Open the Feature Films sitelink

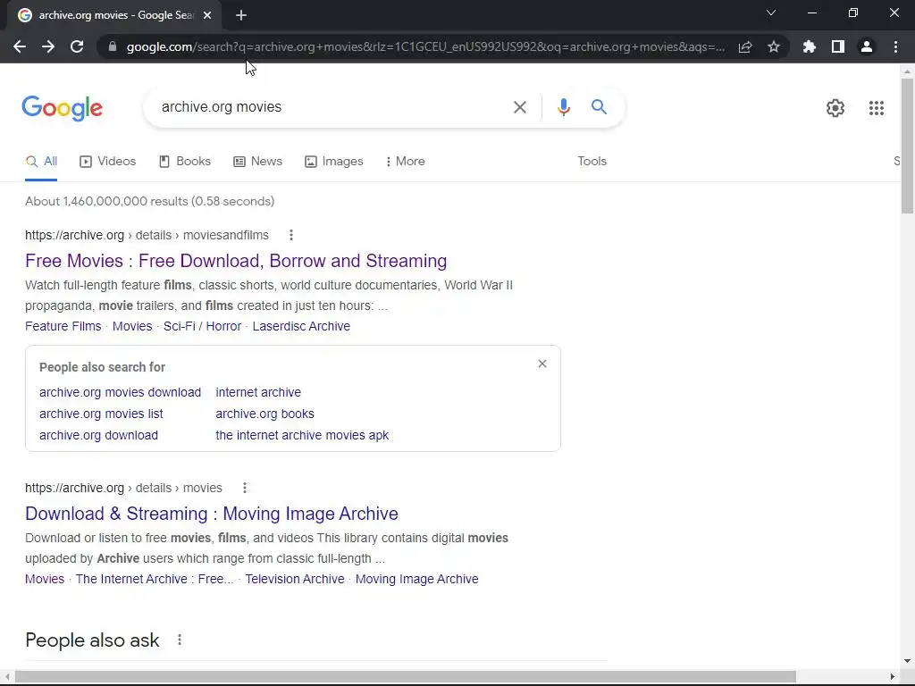pyautogui.click(x=63, y=326)
